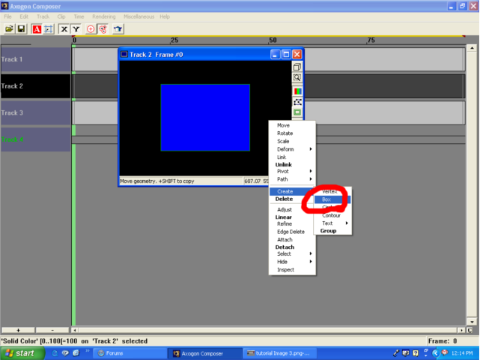Click the blue T-shaped toolbar icon
The width and height of the screenshot is (480, 360).
click(x=118, y=29)
